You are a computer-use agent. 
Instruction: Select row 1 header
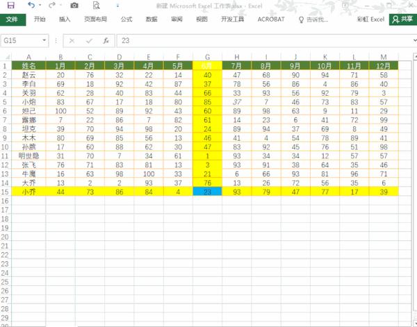click(6, 66)
